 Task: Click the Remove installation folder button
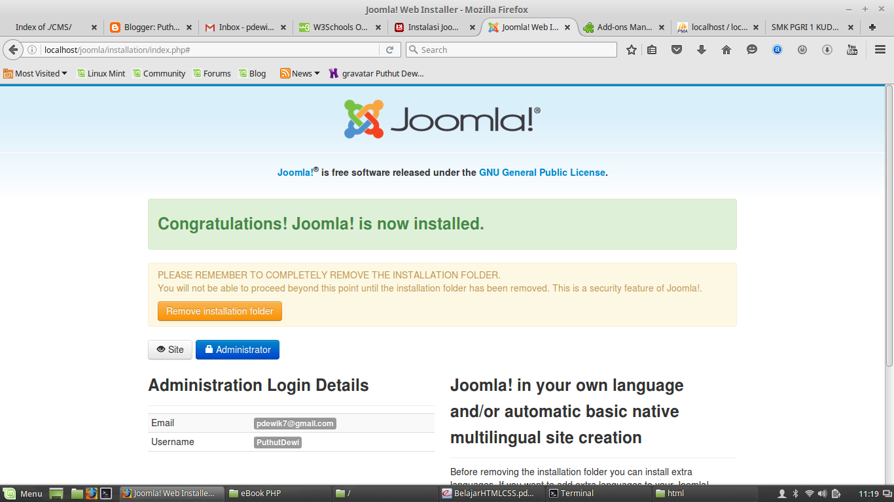coord(220,311)
